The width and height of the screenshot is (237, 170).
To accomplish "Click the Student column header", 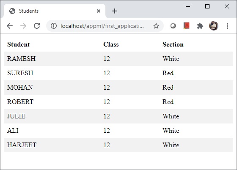I will pyautogui.click(x=19, y=44).
